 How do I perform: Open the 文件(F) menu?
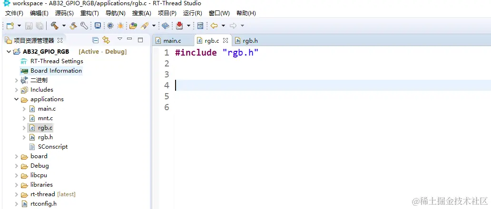14,13
